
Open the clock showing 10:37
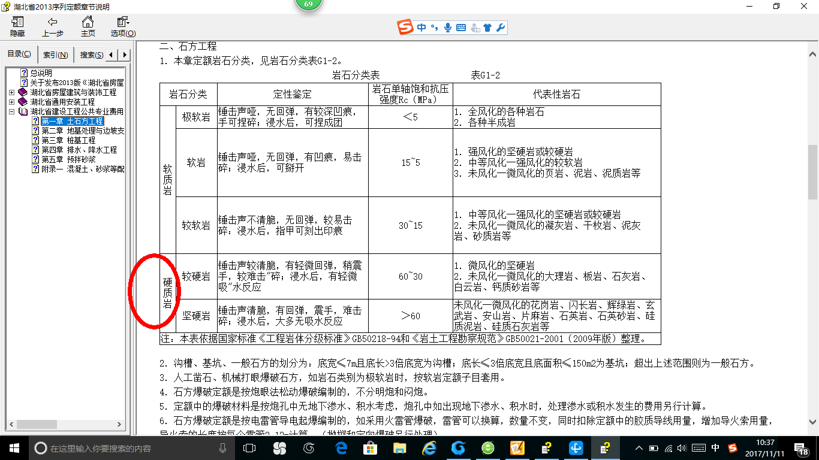coord(765,447)
